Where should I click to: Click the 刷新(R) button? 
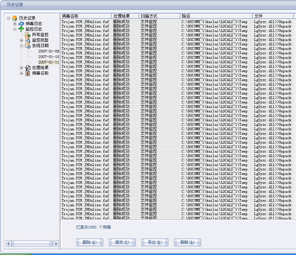pyautogui.click(x=187, y=242)
